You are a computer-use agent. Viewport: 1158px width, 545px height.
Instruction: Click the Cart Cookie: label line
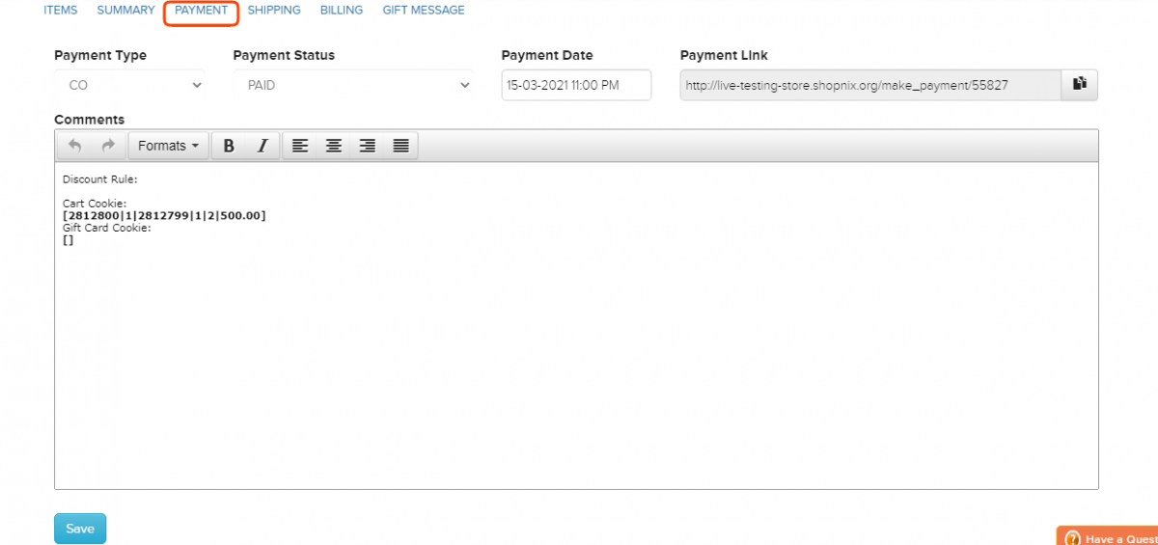tap(95, 203)
